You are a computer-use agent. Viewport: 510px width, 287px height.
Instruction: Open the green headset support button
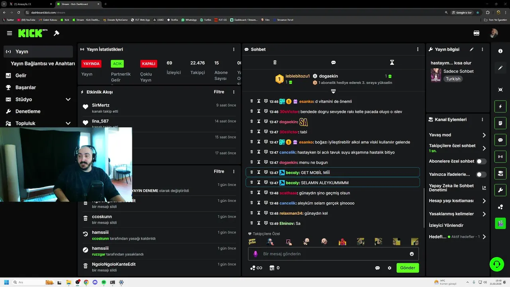tap(496, 264)
